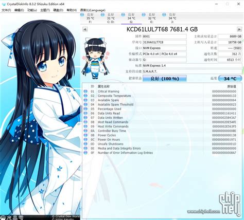Click the 良好 (100 %) health status button

pos(165,79)
